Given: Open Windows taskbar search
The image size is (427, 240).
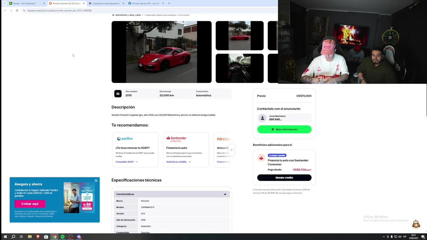Looking at the screenshot, I should (13, 237).
